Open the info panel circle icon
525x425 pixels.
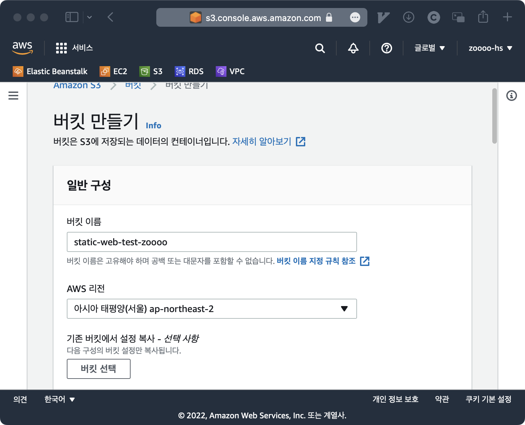click(x=512, y=96)
